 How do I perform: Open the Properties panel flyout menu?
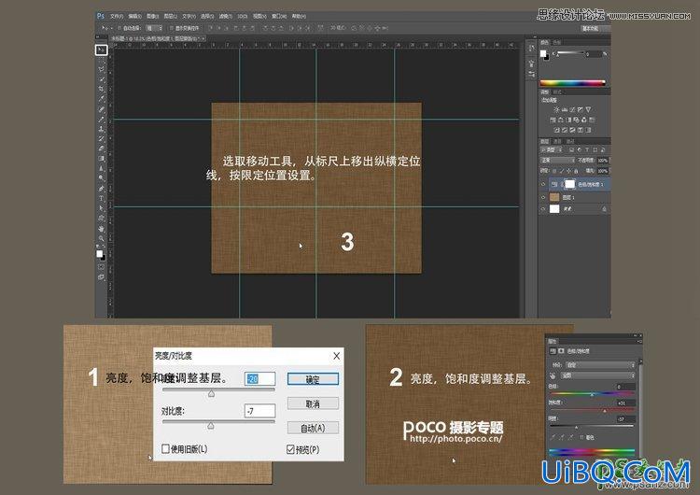coord(639,341)
